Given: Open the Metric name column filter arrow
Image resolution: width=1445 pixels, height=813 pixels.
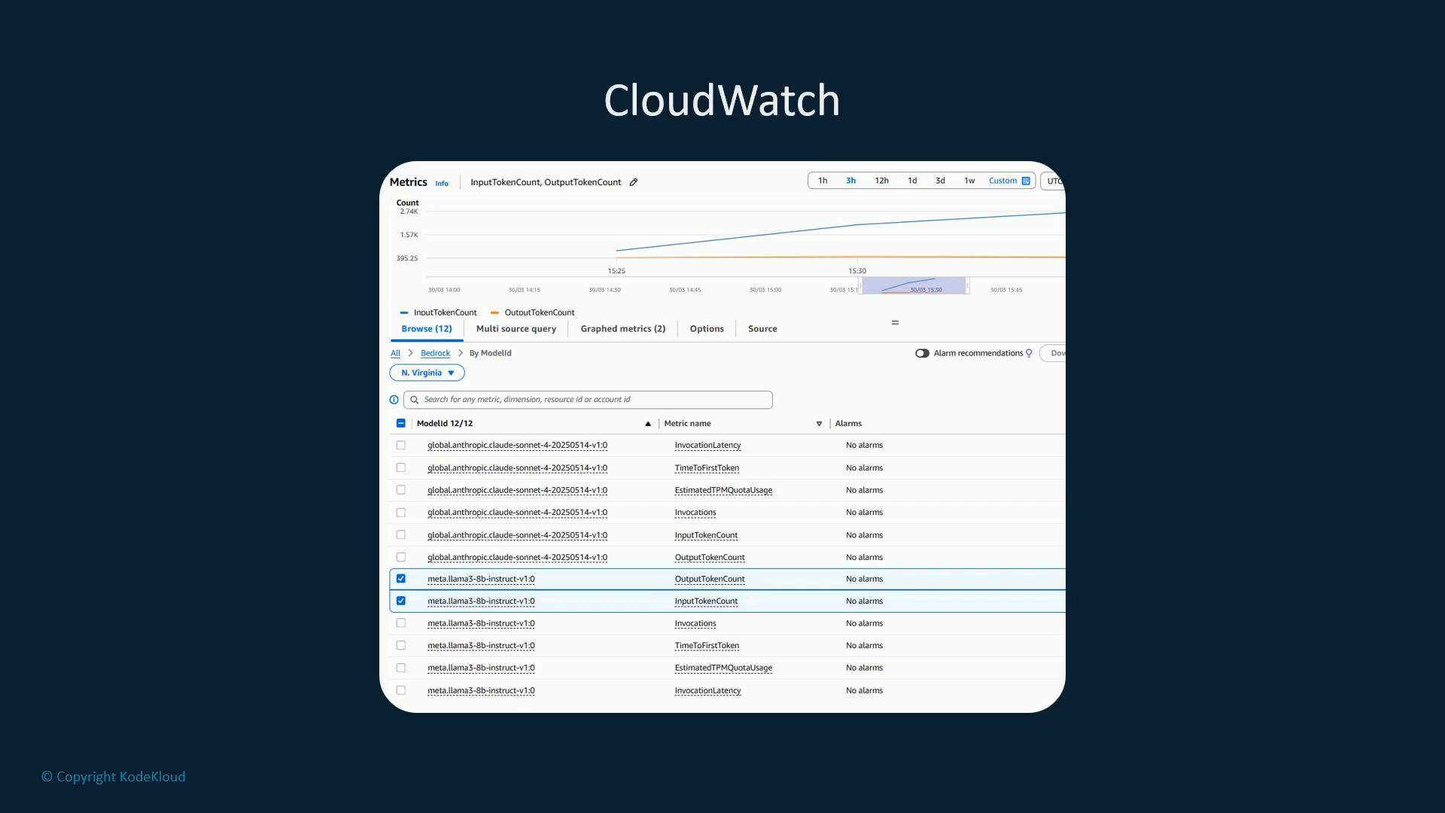Looking at the screenshot, I should click(x=819, y=424).
